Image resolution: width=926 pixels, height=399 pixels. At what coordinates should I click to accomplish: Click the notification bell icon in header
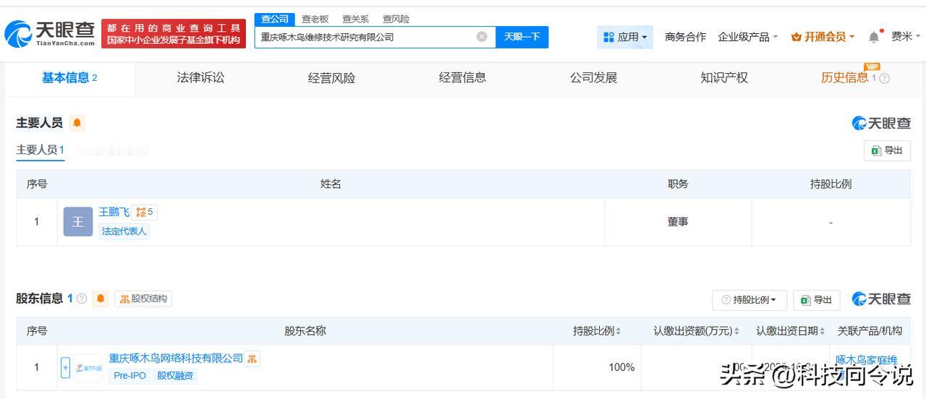coord(874,37)
